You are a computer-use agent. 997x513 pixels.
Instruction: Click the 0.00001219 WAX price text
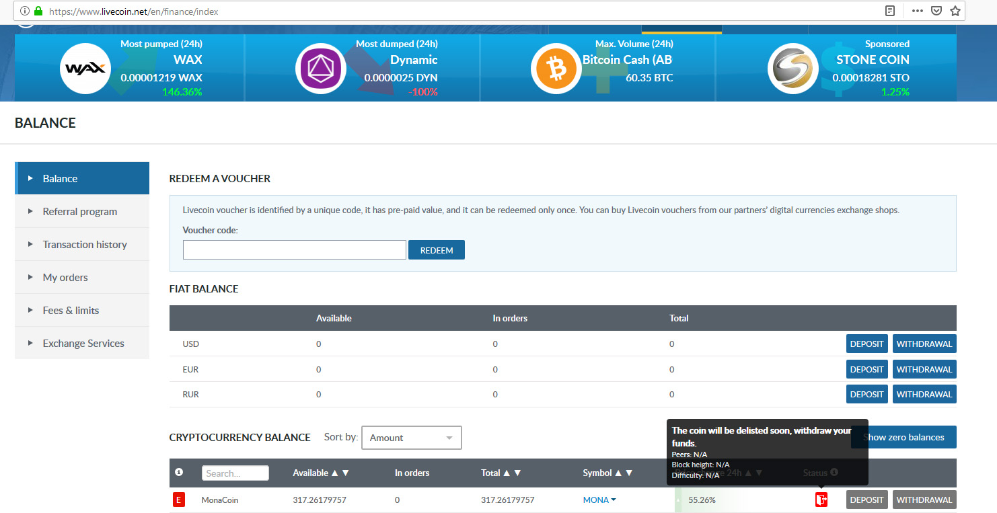pyautogui.click(x=161, y=77)
